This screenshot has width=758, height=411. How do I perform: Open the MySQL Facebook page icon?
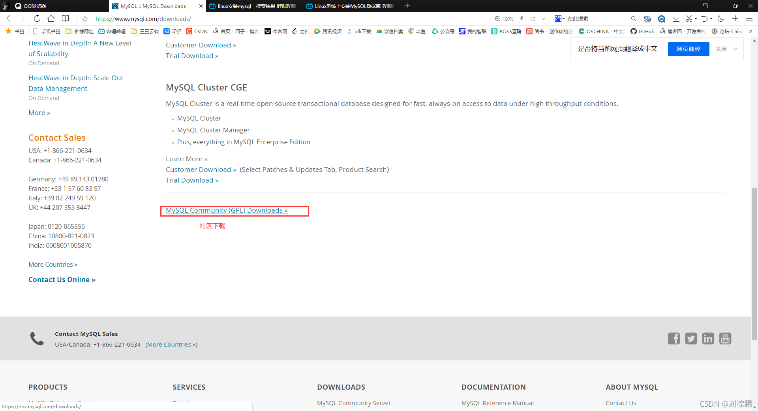[674, 338]
